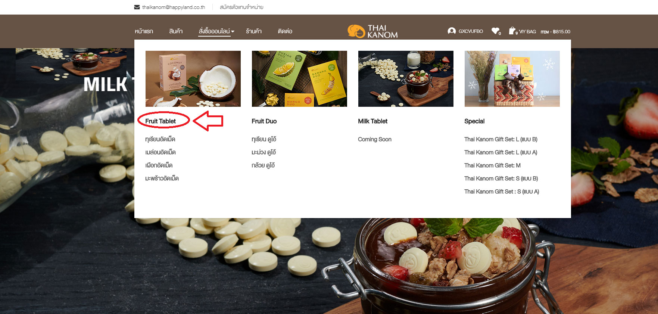
Task: Open the ร้านค้า menu item
Action: tap(254, 31)
